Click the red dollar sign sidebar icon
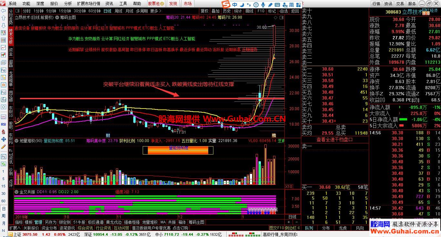This screenshot has height=237, width=441. coord(3,132)
